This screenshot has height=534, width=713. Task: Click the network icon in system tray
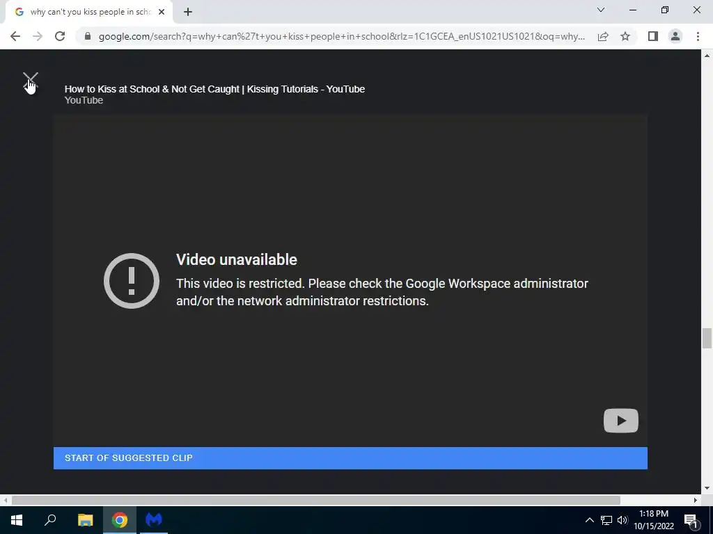click(x=606, y=520)
